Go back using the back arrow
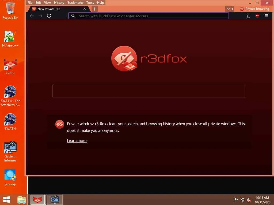The image size is (274, 205). tap(32, 16)
